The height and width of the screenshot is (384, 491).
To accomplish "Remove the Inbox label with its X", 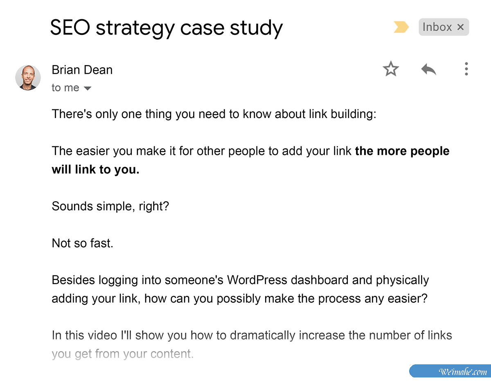I will point(461,27).
